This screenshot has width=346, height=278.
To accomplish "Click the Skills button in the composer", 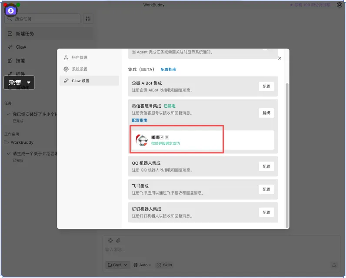I will (x=164, y=265).
